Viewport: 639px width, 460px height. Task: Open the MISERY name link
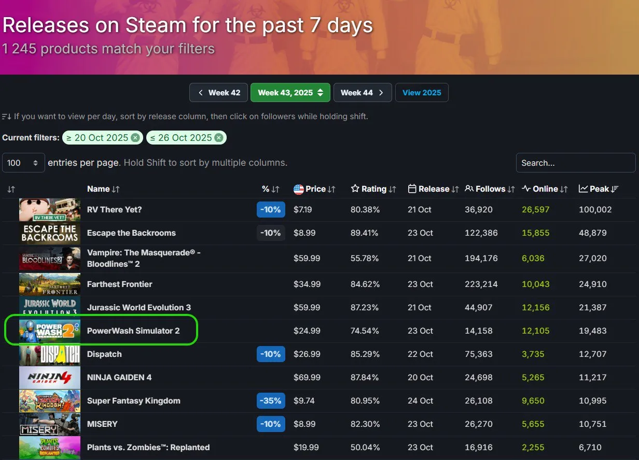tap(102, 424)
